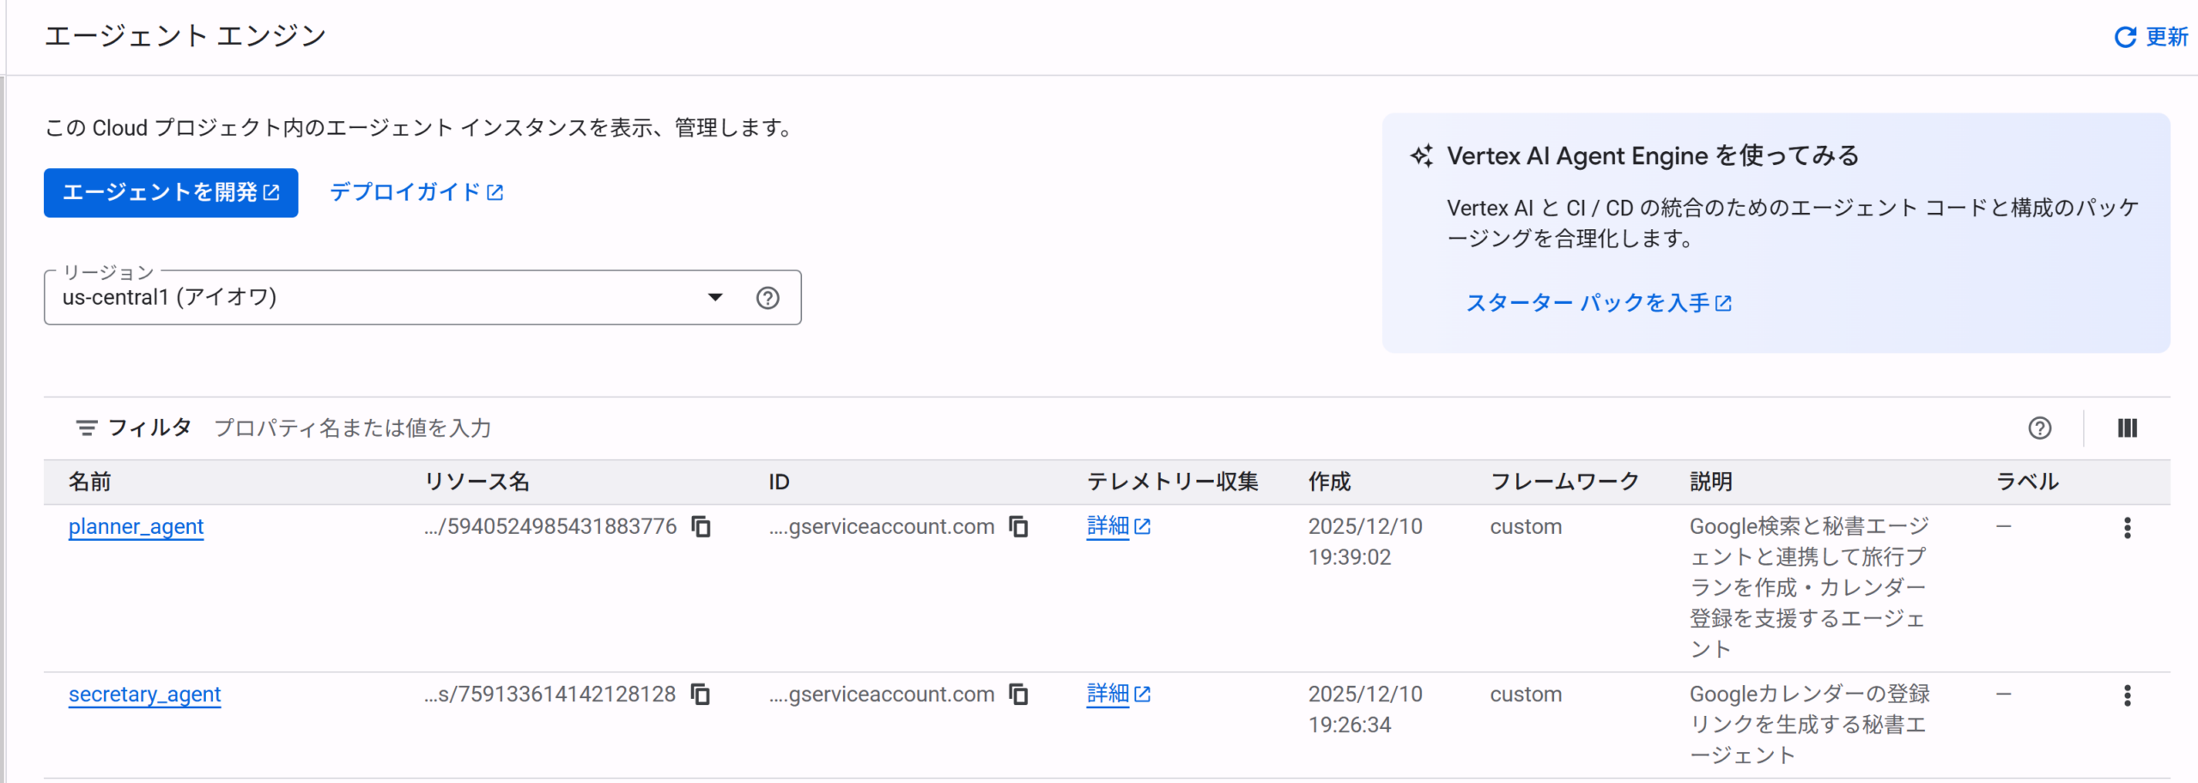
Task: Copy secretary_agent service account ID
Action: coord(1018,694)
